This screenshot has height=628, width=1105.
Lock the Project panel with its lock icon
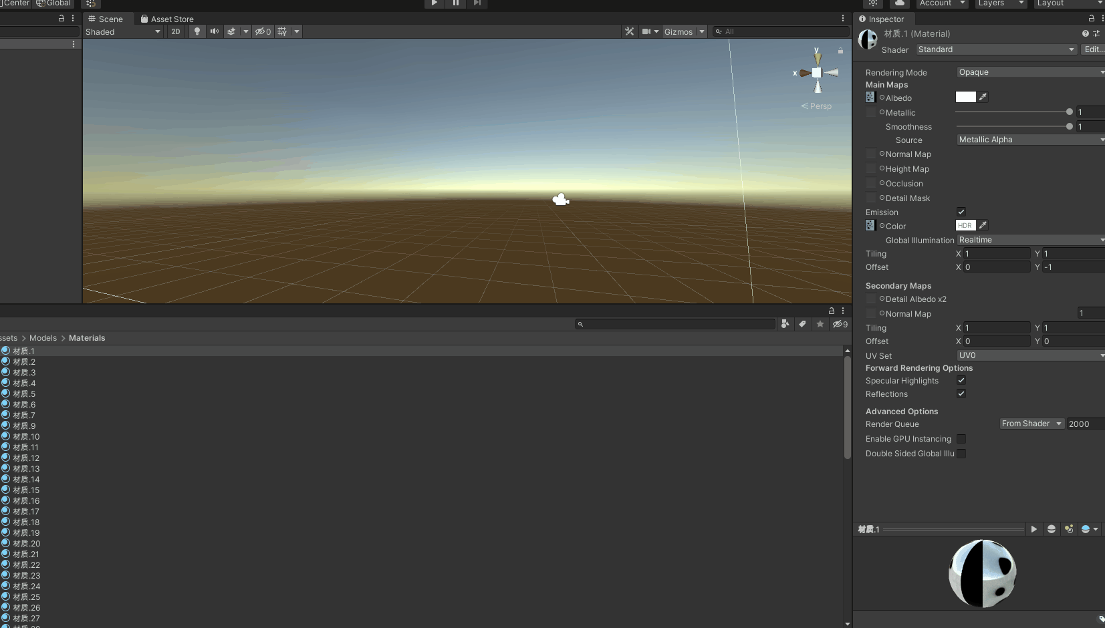pyautogui.click(x=832, y=311)
